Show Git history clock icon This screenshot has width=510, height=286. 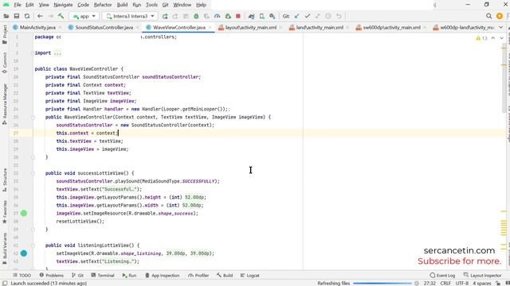tap(328, 16)
